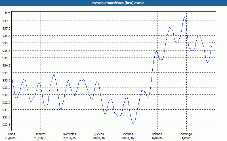Select the 932,0 y-axis label

6,102
